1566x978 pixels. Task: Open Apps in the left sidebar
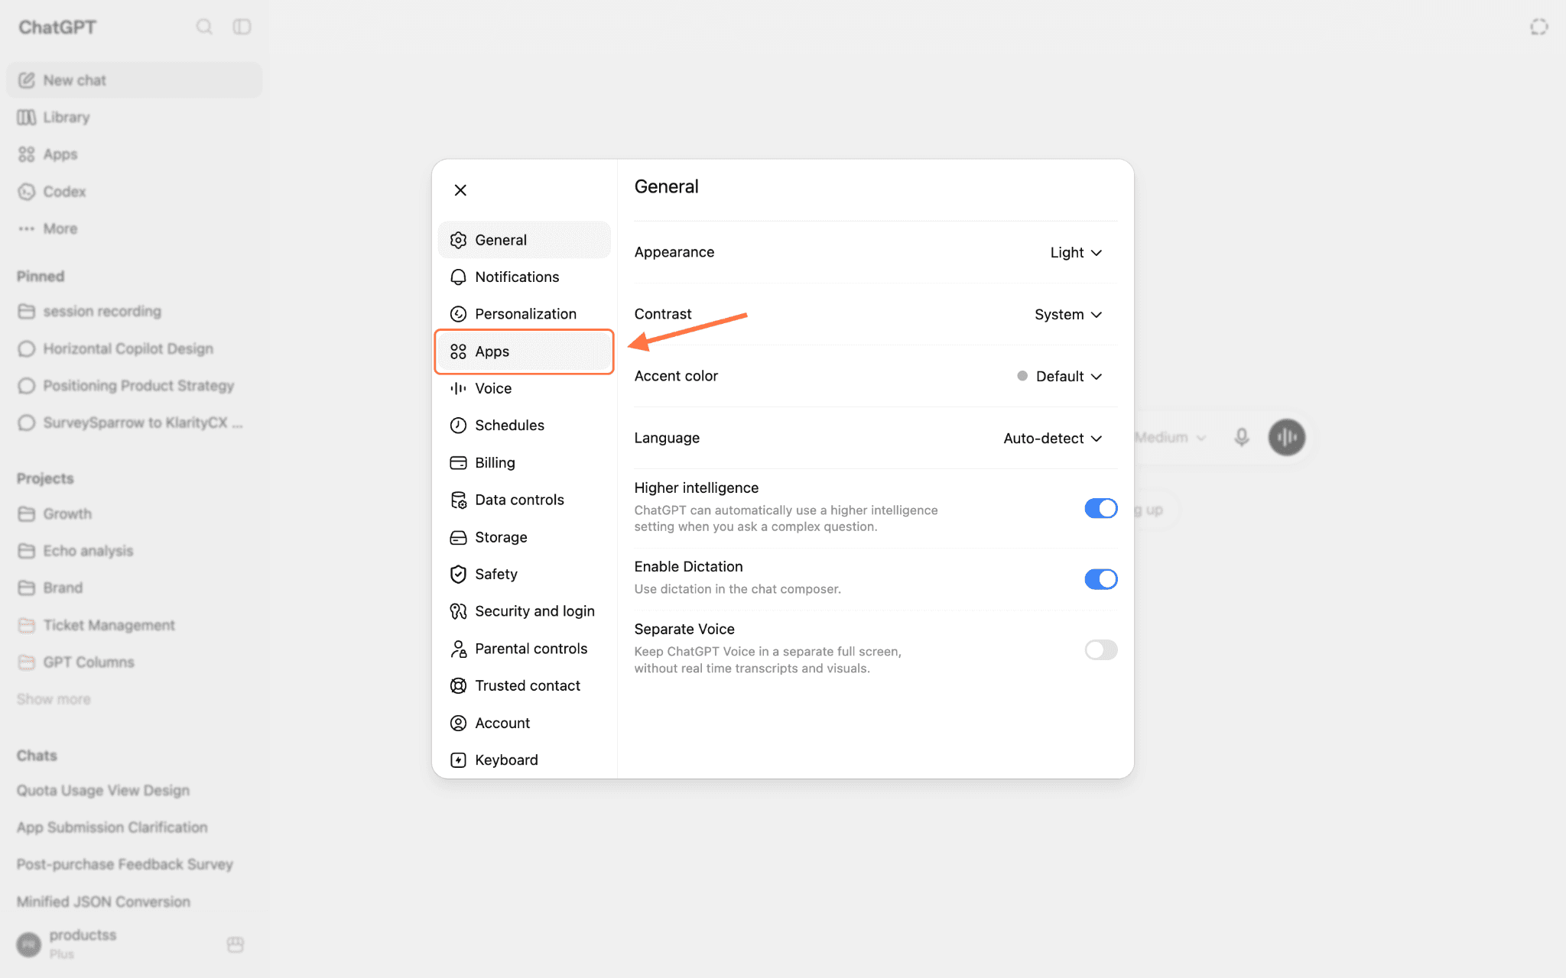[x=134, y=154]
